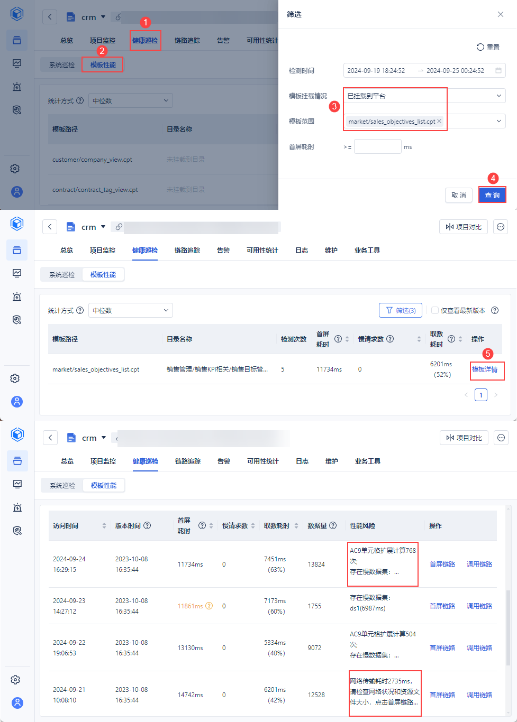Open 告警 tab in template list view
Viewport: 517px width, 722px height.
coord(223,250)
